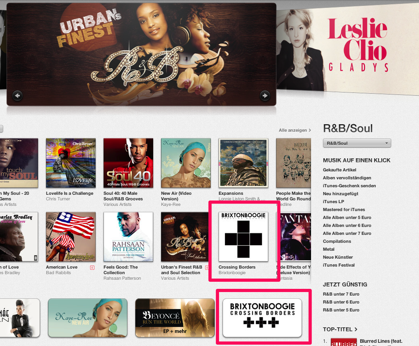Open Alben vervollständigen link

[347, 178]
